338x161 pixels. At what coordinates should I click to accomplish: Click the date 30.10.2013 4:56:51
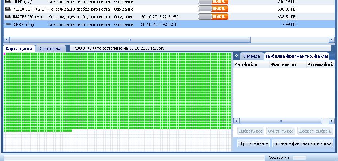158,24
